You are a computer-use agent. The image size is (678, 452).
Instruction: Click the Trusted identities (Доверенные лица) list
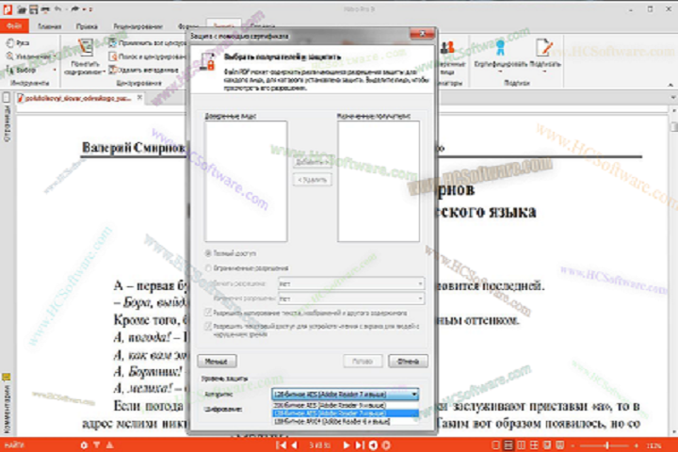pyautogui.click(x=246, y=181)
